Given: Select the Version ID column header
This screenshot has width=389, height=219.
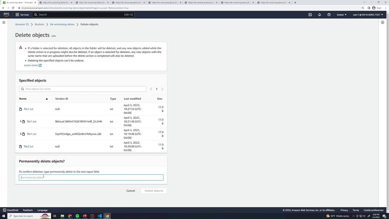Looking at the screenshot, I should 62,99.
